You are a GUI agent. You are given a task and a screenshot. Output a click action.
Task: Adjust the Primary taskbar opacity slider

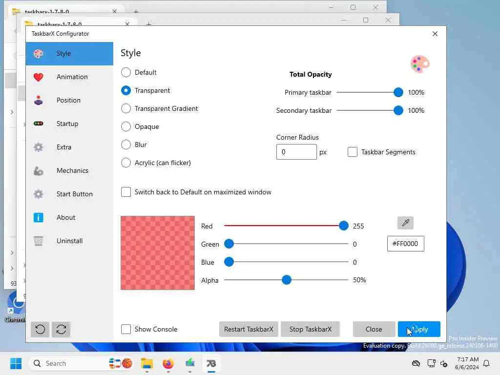pyautogui.click(x=398, y=92)
